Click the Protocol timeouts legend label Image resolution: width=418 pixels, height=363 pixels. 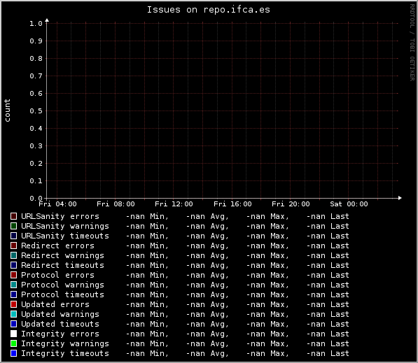coord(62,294)
